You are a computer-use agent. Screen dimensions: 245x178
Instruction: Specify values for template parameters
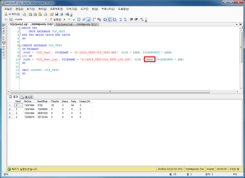pyautogui.click(x=142, y=20)
